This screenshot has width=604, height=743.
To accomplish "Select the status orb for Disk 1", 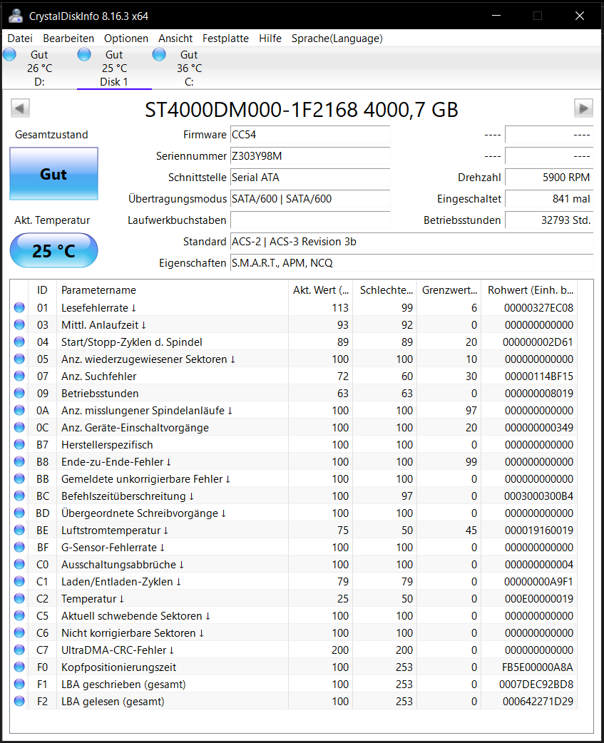I will (x=84, y=54).
